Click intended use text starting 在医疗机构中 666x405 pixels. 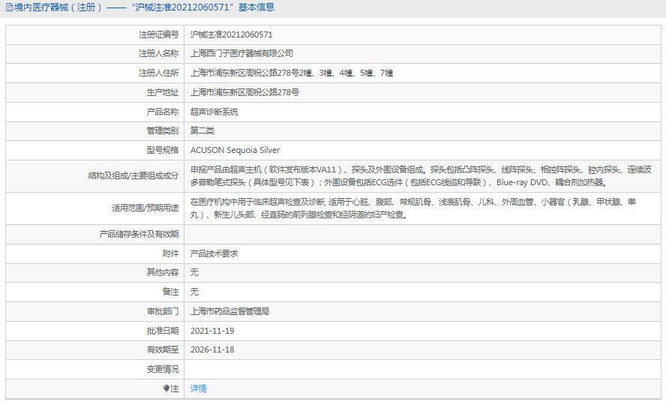413,208
